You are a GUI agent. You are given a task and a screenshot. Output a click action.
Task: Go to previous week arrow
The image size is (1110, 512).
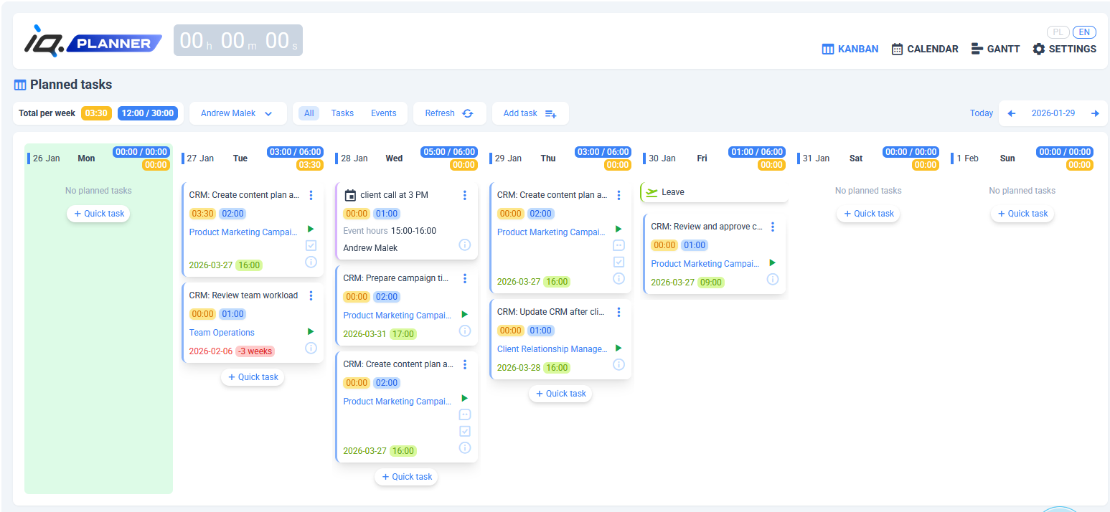[1012, 113]
